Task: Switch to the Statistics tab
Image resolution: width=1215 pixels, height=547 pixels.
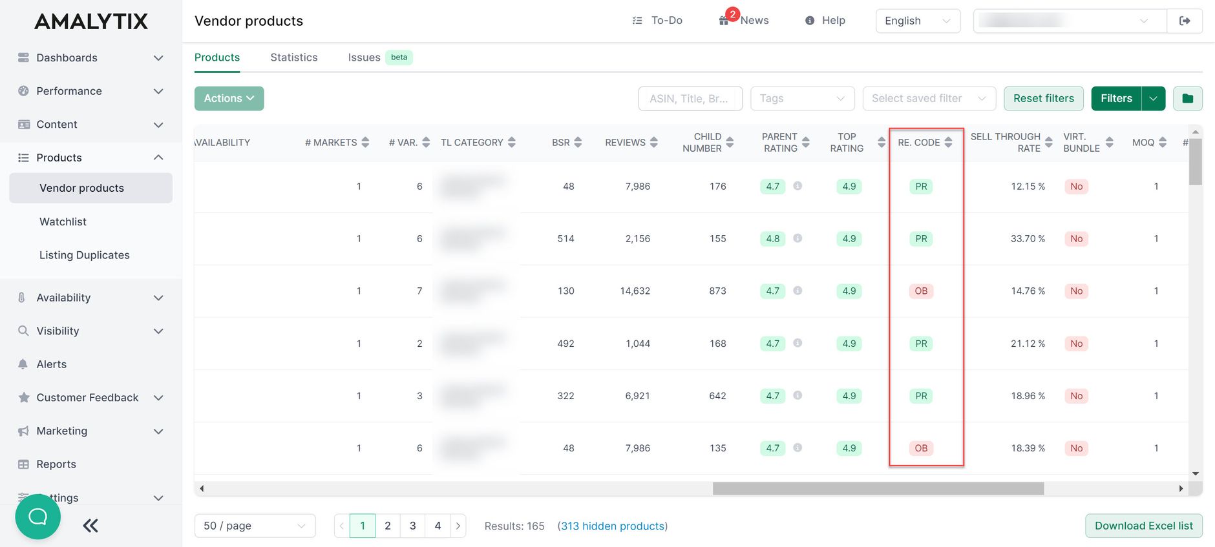Action: (294, 57)
